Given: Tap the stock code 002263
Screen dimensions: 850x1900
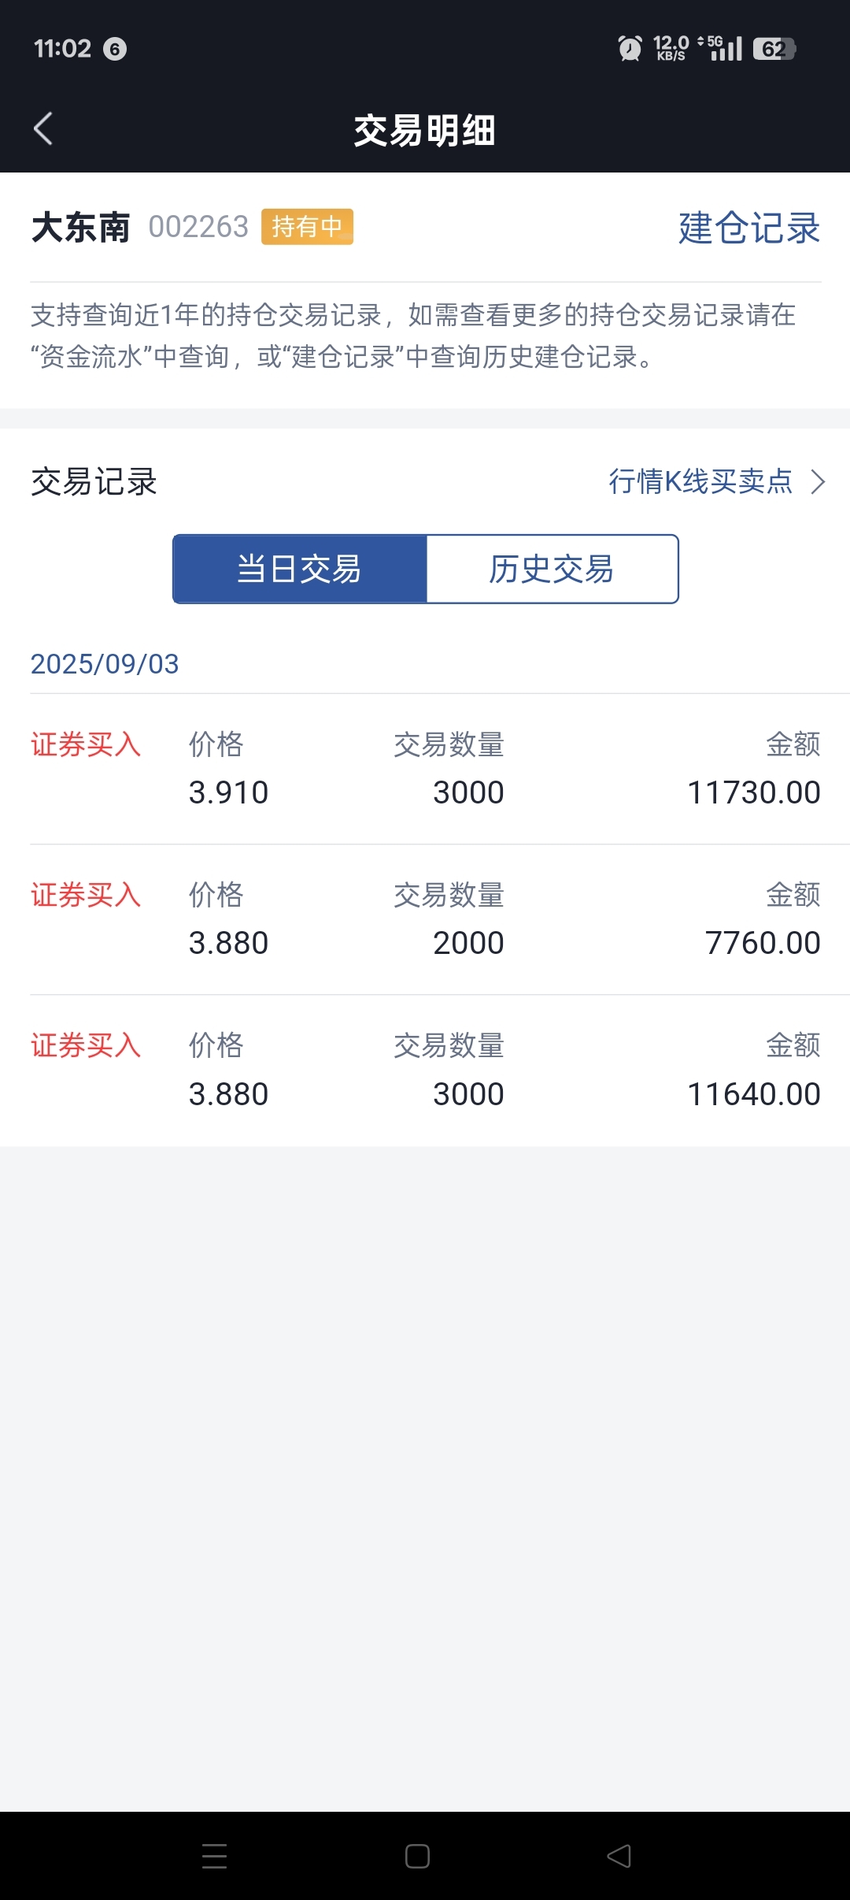Looking at the screenshot, I should click(198, 227).
